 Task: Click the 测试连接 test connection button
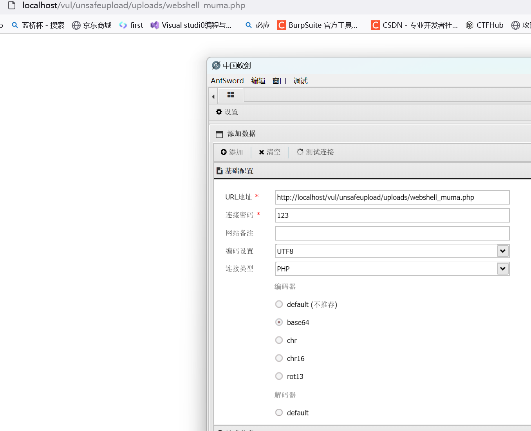tap(315, 152)
